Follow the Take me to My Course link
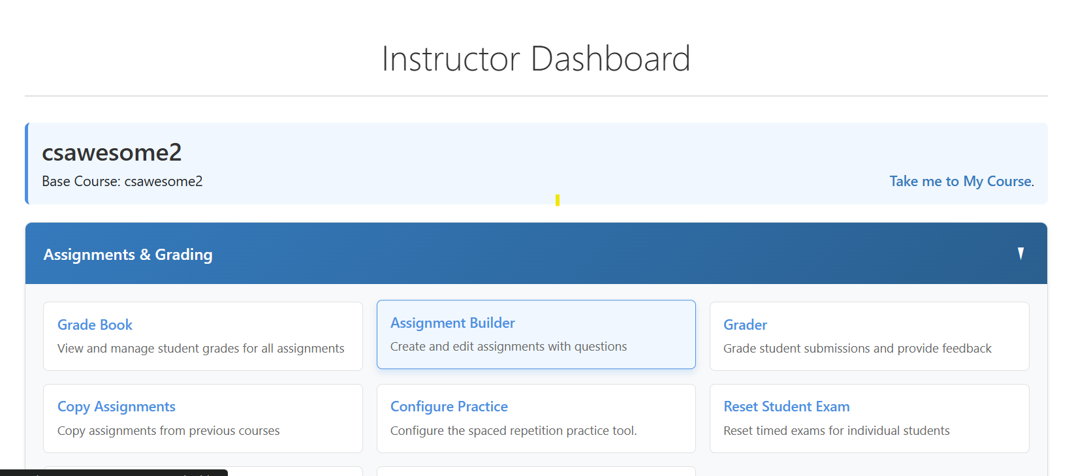 point(961,182)
